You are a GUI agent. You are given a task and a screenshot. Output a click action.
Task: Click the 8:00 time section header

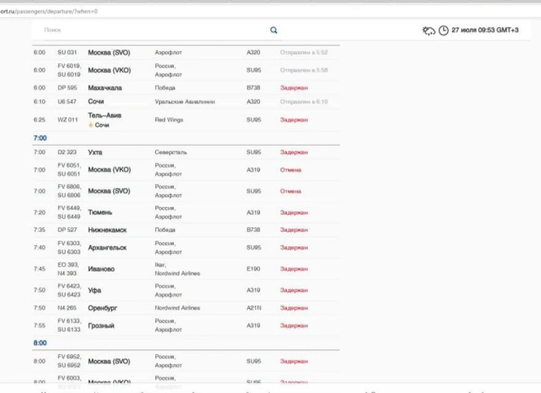click(40, 343)
